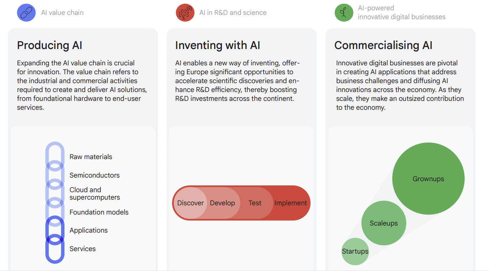Select the Develop stage segment
The width and height of the screenshot is (489, 271).
223,203
